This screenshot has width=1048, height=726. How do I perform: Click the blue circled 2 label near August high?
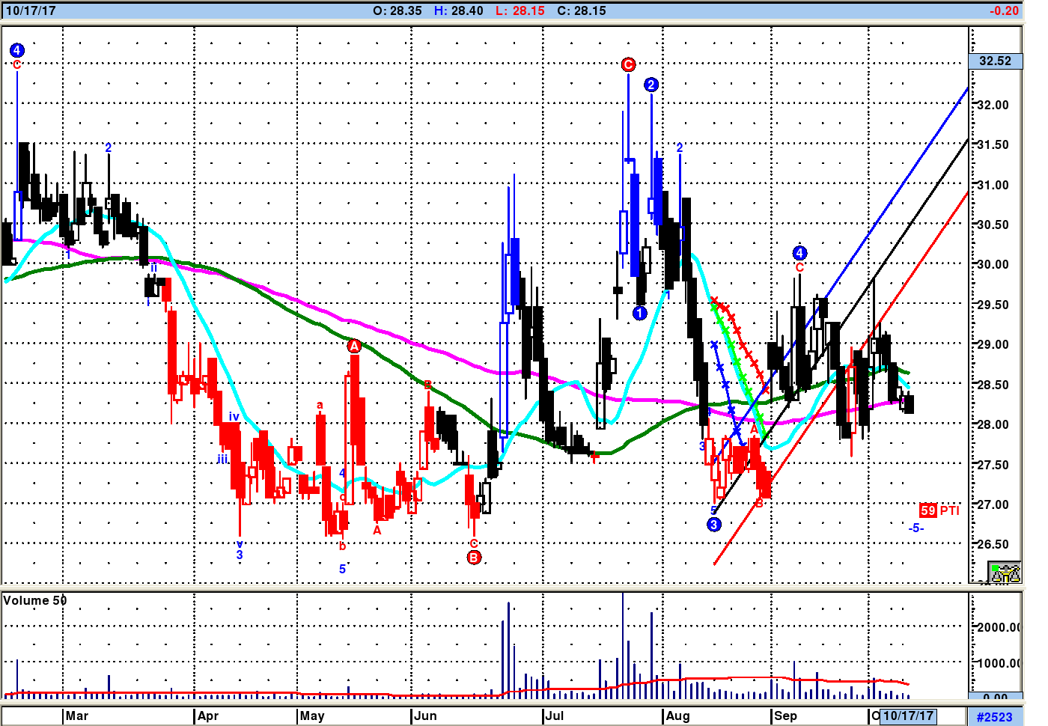(651, 85)
